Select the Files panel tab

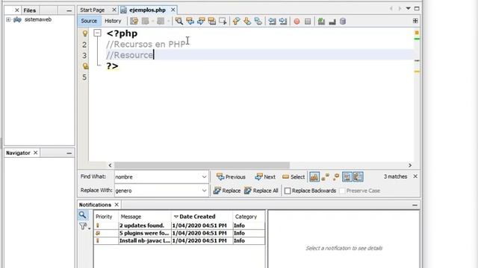(30, 10)
